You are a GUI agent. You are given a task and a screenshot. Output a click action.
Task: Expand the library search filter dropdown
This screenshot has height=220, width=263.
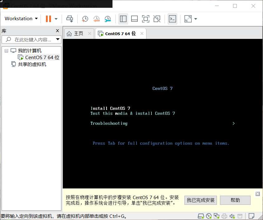click(x=58, y=40)
